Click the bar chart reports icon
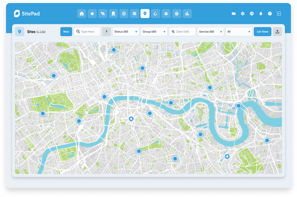Image resolution: width=297 pixels, height=197 pixels. point(187,13)
